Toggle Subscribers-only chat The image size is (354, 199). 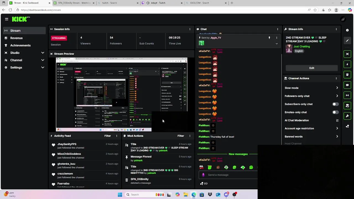335,104
